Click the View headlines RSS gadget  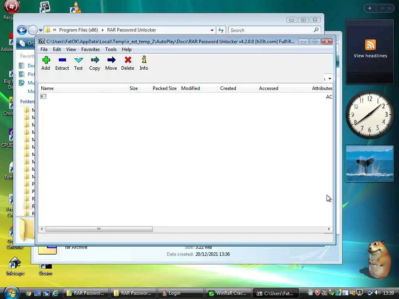click(x=370, y=52)
